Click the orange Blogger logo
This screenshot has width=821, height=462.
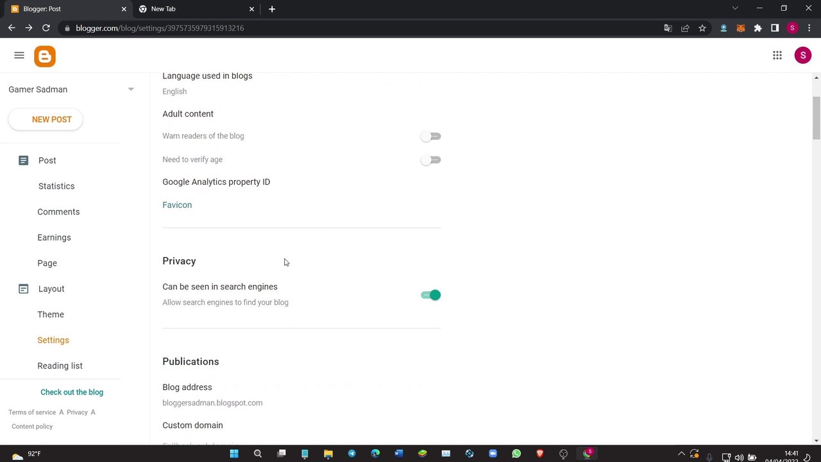[45, 56]
